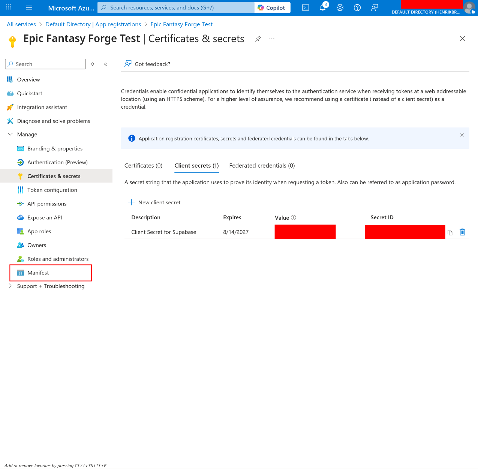Open the help and support pane
This screenshot has width=478, height=469.
[357, 7]
